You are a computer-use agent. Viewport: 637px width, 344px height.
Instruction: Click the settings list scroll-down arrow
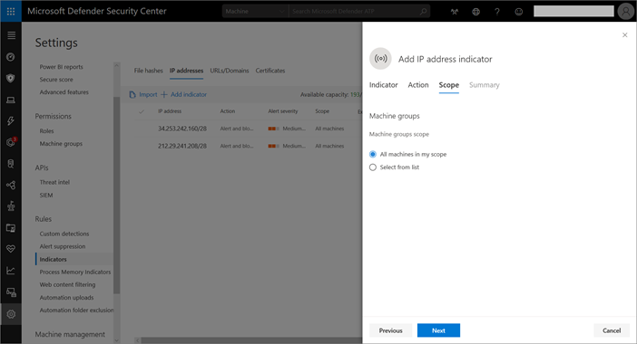pyautogui.click(x=116, y=340)
